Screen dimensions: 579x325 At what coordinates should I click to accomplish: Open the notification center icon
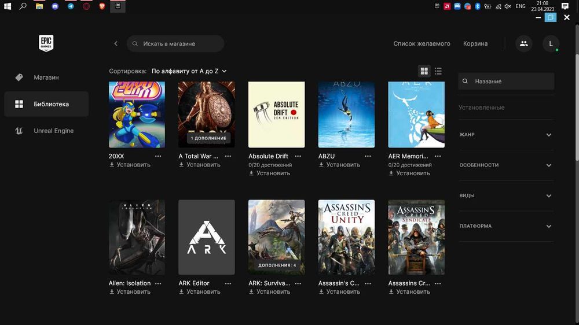pos(565,6)
